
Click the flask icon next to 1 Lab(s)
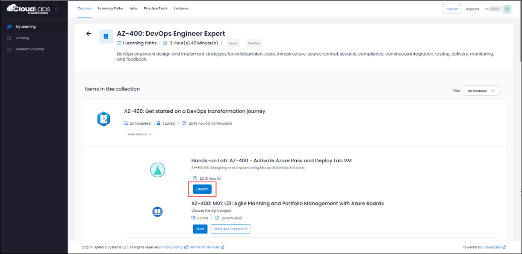(x=159, y=123)
